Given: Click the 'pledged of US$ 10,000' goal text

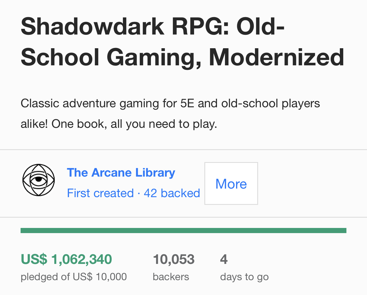Looking at the screenshot, I should pyautogui.click(x=74, y=277).
